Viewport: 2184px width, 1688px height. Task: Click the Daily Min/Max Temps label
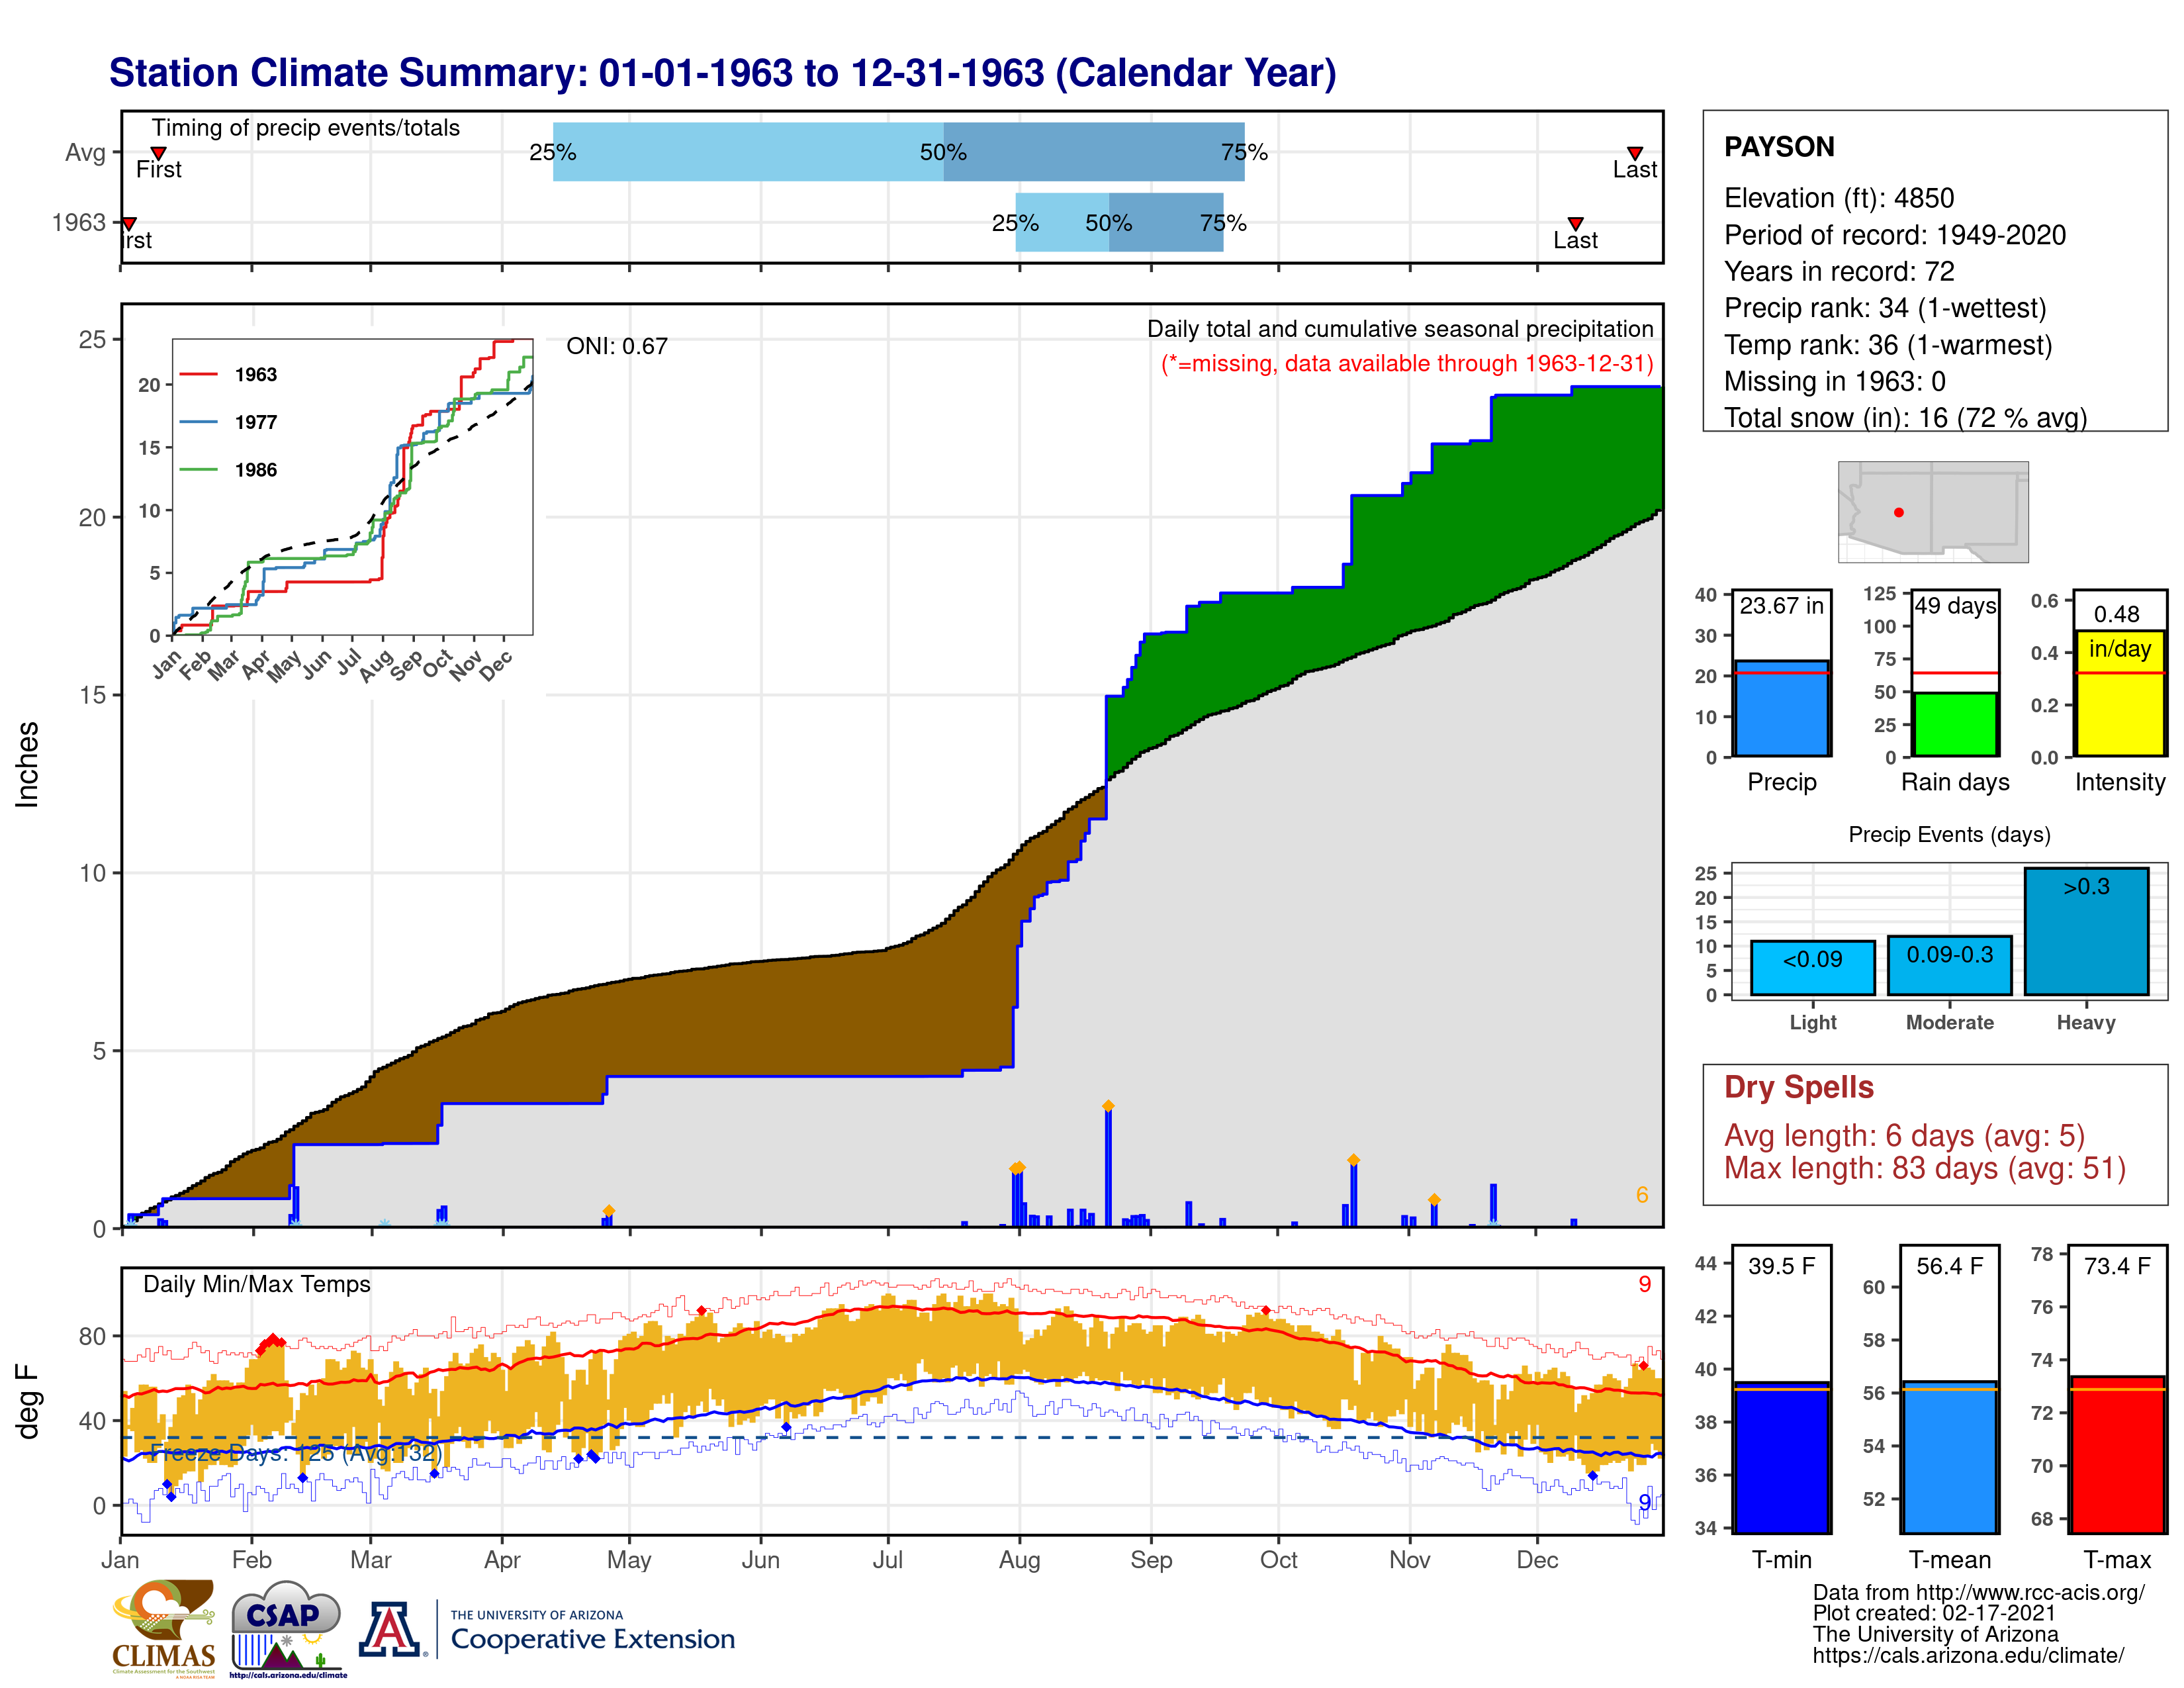256,1284
